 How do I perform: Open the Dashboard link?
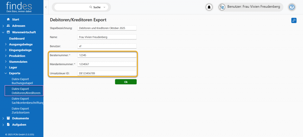tap(17, 38)
